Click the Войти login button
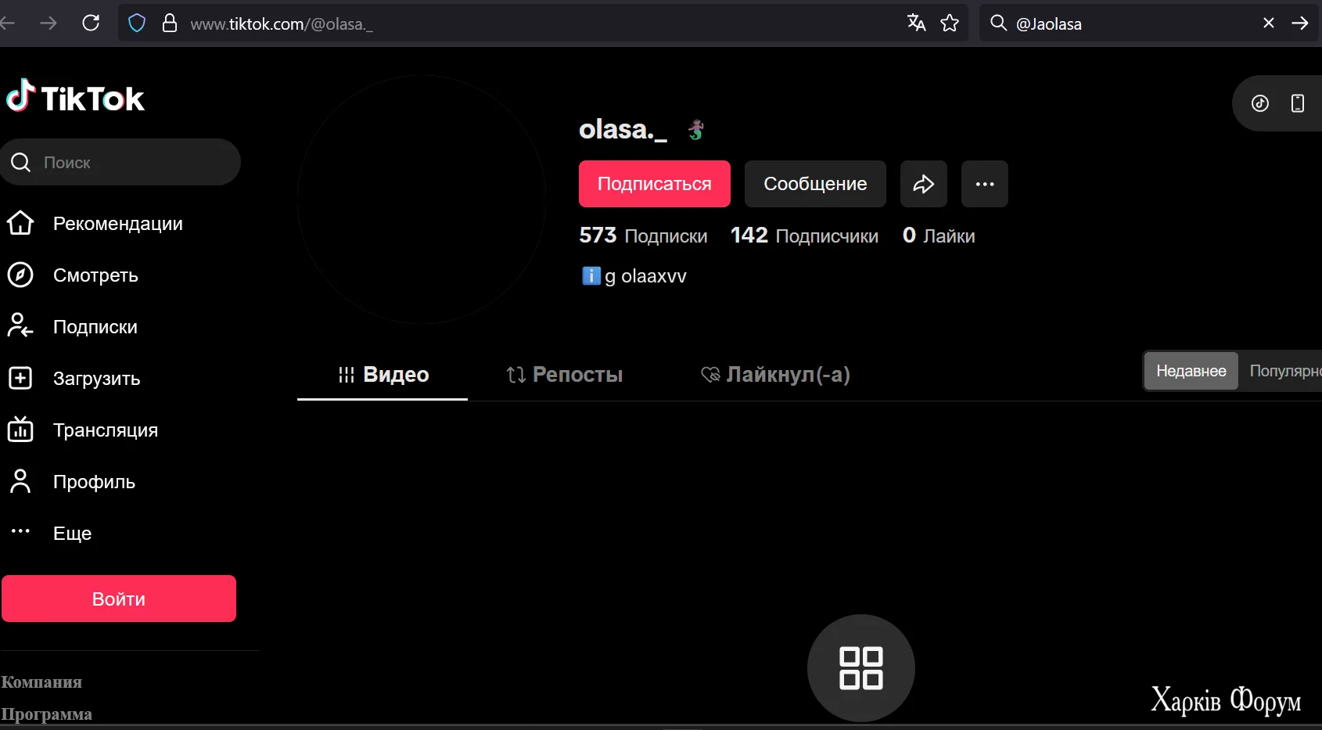 pos(119,599)
